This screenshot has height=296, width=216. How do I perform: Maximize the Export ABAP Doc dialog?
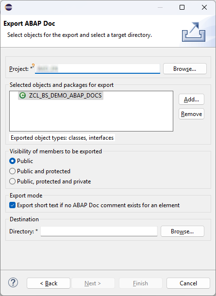182,7
